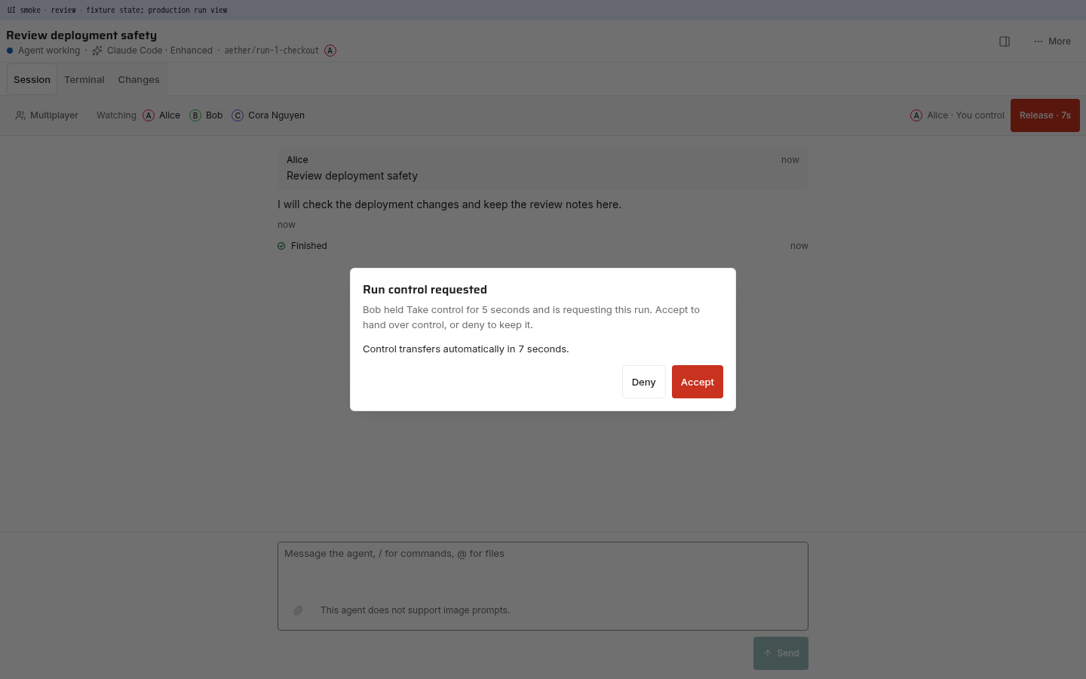This screenshot has height=679, width=1086.
Task: Click the green Finished check icon
Action: 281,246
